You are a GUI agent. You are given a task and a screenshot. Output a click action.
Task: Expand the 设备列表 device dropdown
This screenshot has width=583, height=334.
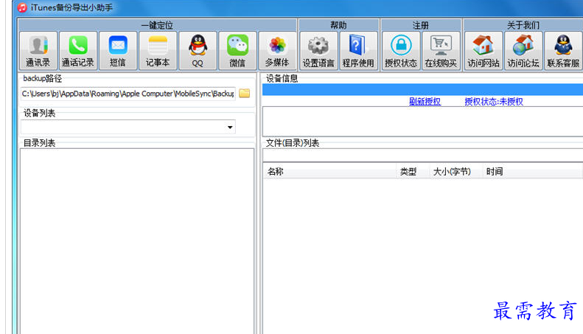click(230, 128)
